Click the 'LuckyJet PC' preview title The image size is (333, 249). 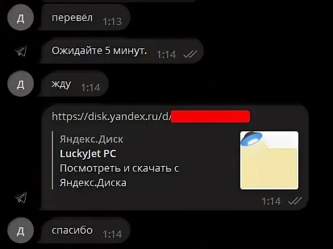88,154
